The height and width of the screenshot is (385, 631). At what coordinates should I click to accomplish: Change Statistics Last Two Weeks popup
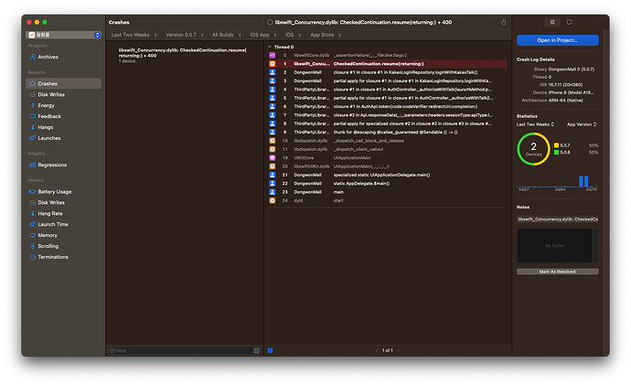tap(535, 124)
